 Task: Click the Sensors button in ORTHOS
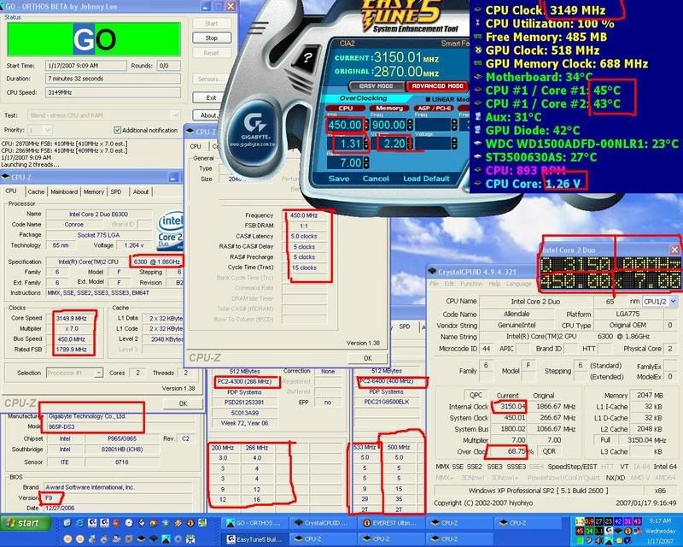coord(211,79)
